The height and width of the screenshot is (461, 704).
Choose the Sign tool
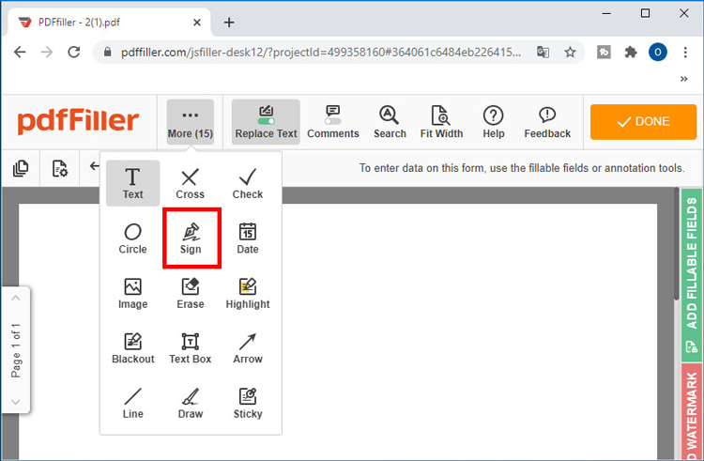coord(191,238)
